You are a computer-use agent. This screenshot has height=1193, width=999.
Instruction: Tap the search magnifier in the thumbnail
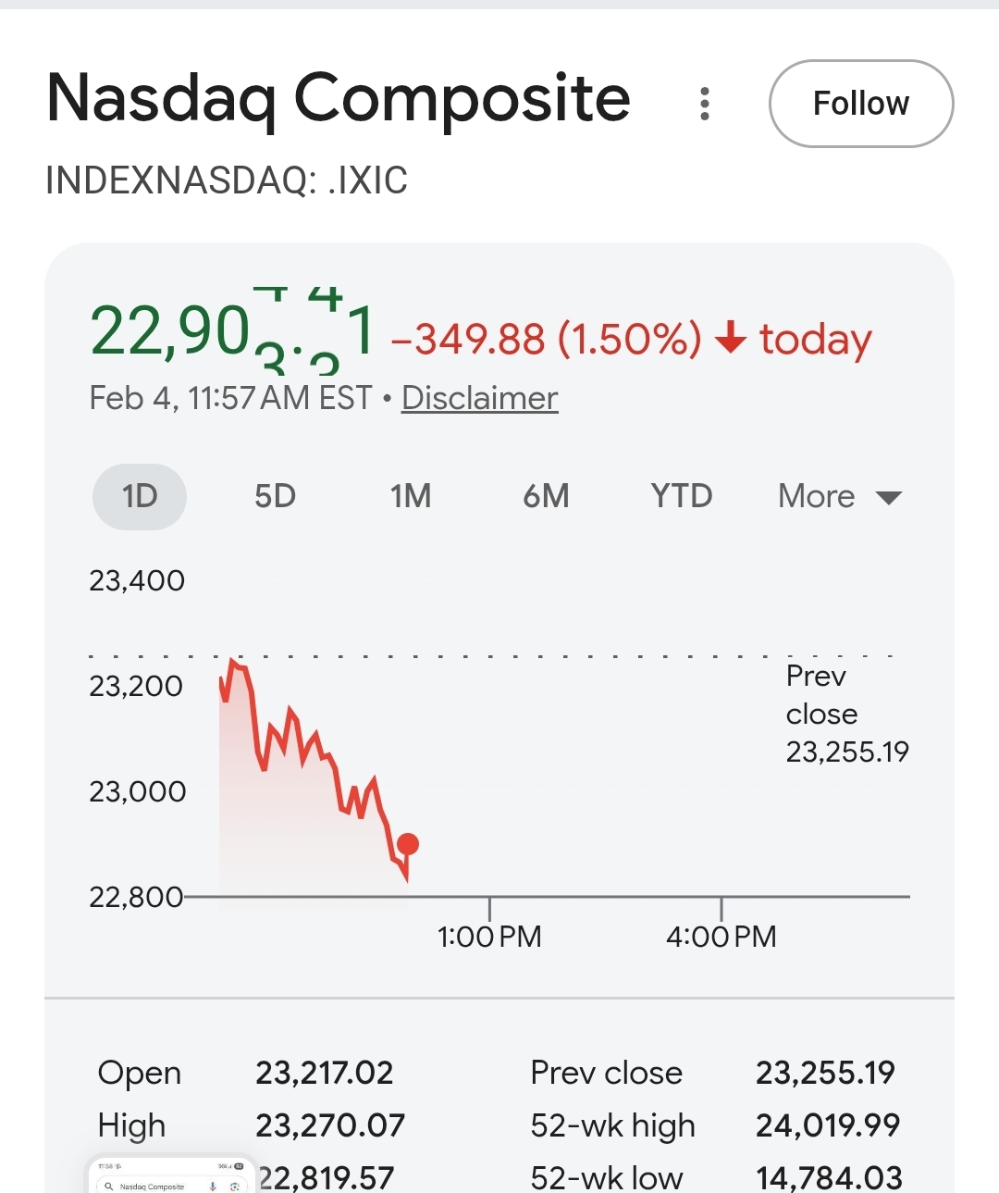109,1186
